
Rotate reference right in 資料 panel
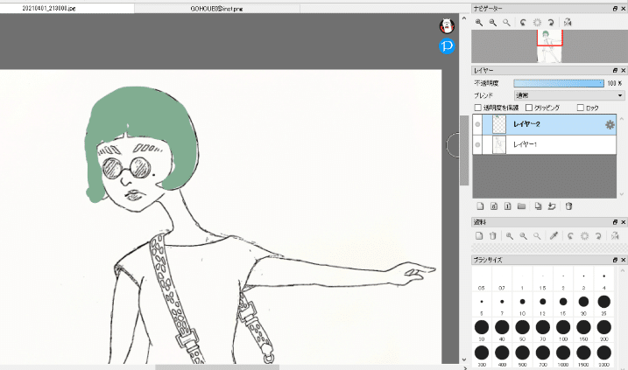pyautogui.click(x=598, y=236)
